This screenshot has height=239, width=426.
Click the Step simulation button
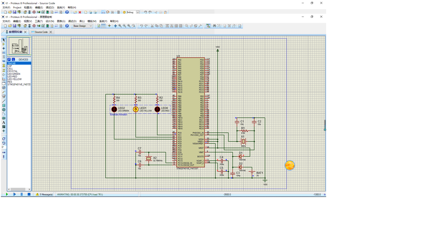point(14,194)
